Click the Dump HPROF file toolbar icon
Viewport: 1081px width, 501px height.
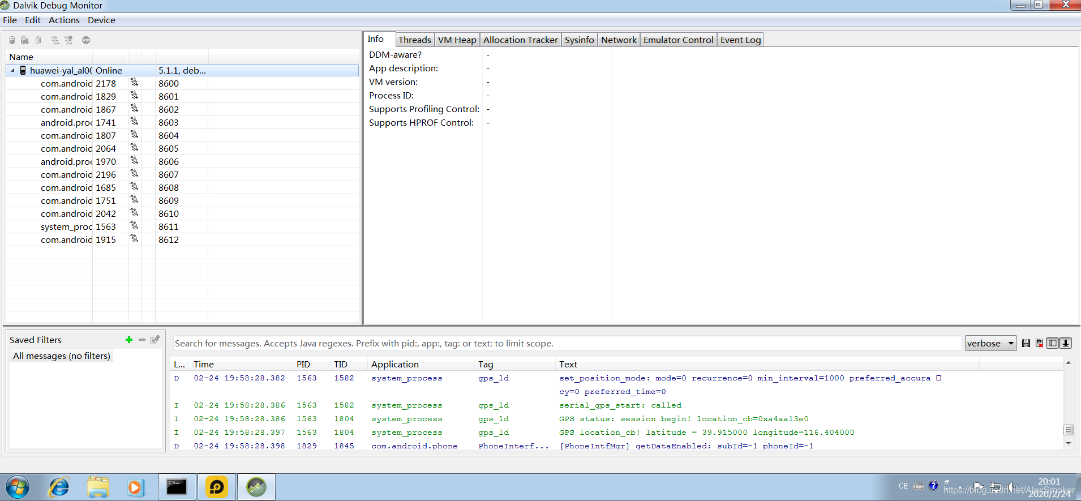tap(25, 40)
